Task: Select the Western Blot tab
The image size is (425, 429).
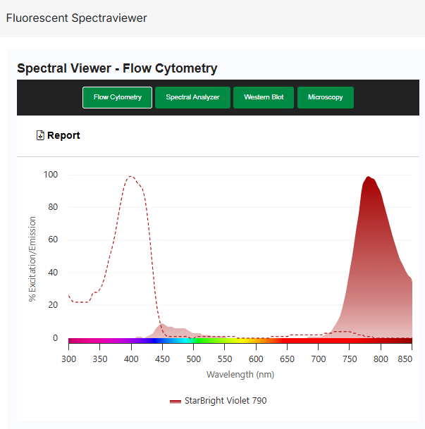Action: pos(264,97)
